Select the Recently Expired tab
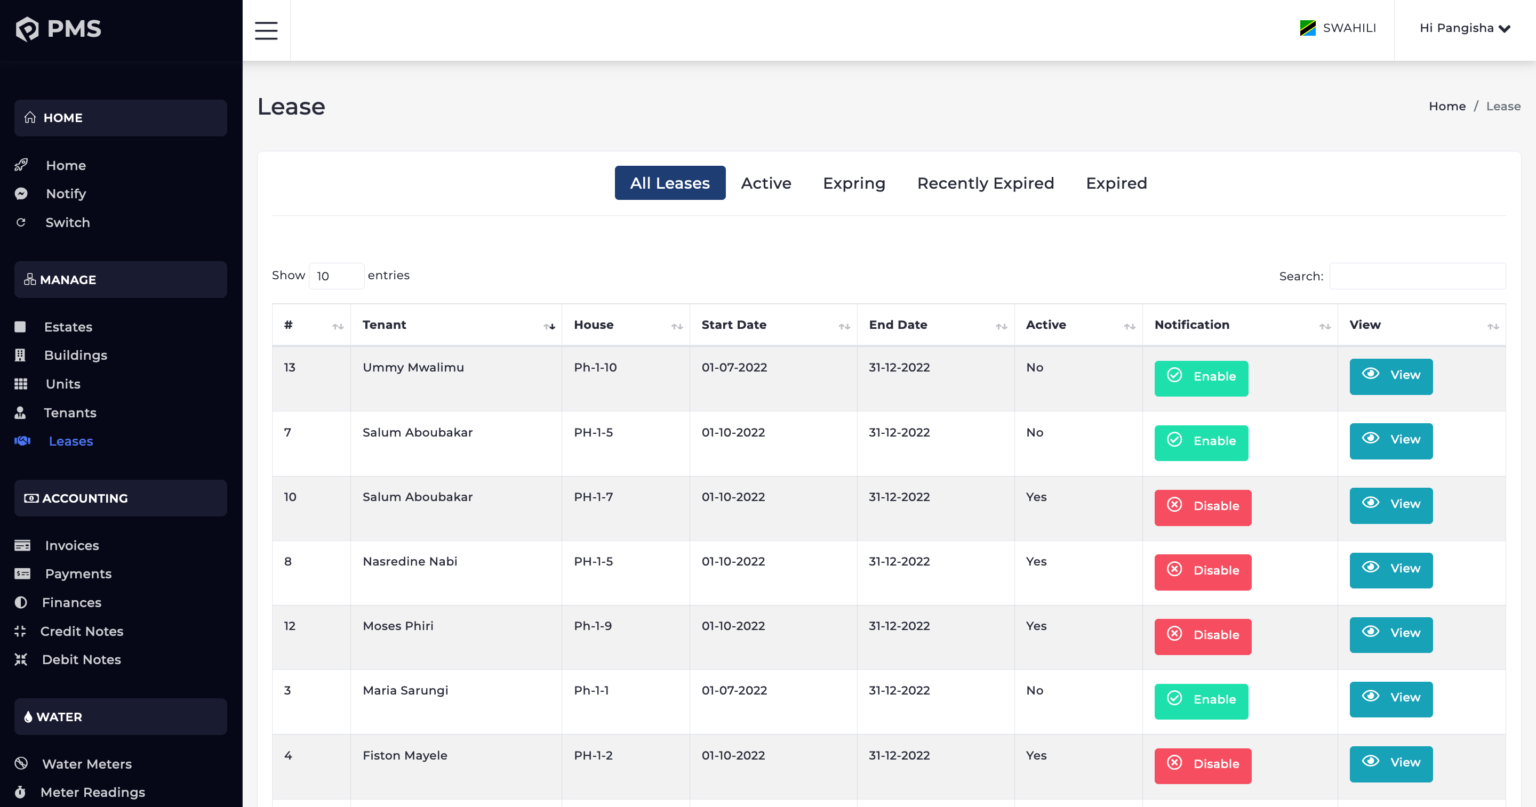 [x=985, y=183]
